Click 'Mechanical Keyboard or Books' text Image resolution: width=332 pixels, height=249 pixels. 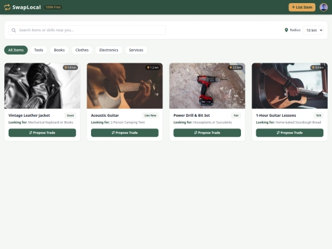pos(50,122)
